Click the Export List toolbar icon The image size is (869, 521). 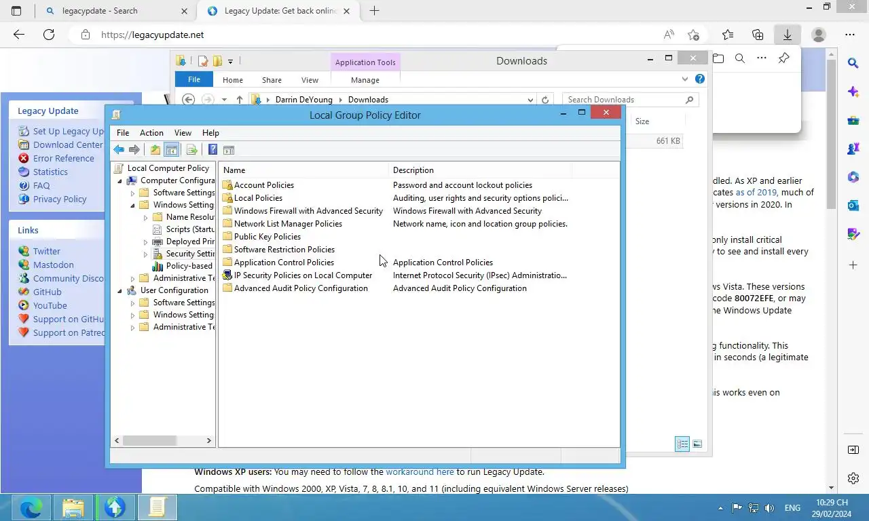[192, 150]
